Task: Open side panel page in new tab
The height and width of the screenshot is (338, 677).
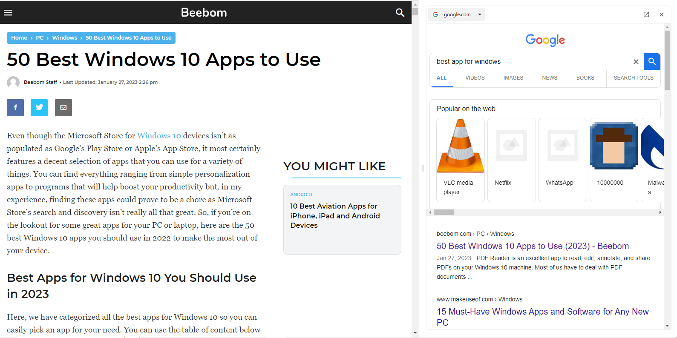Action: [x=646, y=14]
